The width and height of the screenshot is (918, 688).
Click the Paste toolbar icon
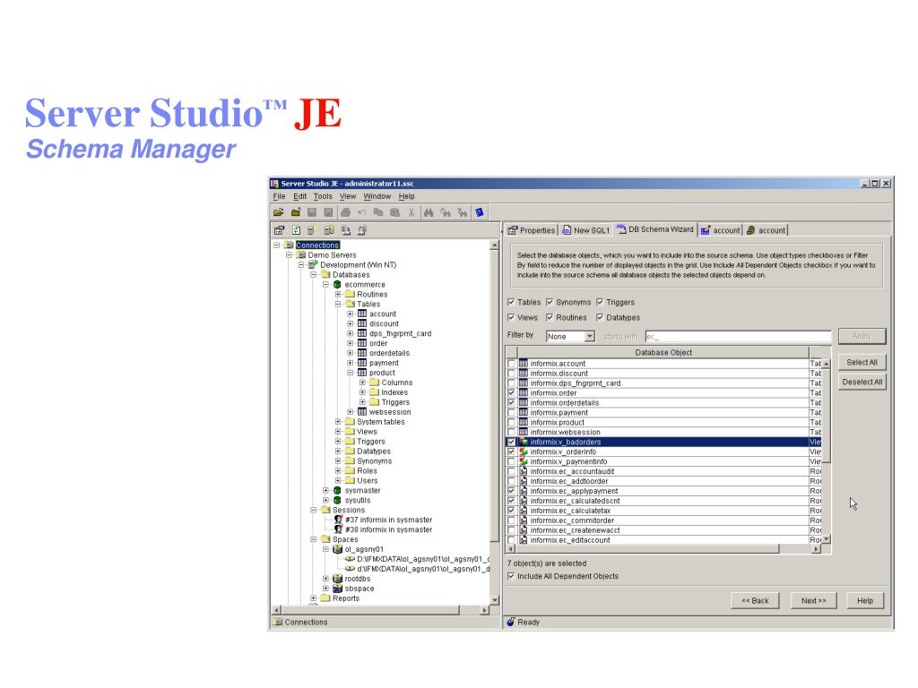[395, 212]
